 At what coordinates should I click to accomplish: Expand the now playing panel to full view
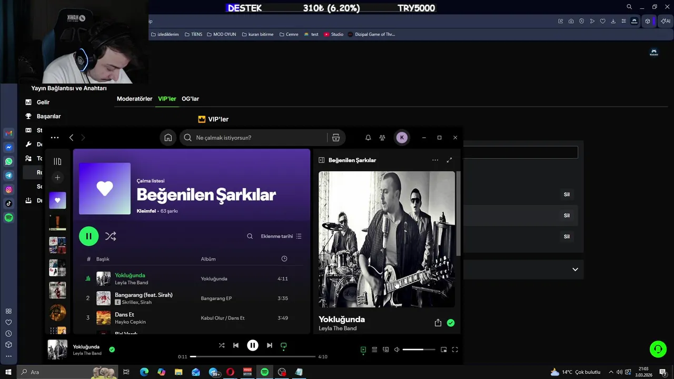click(449, 160)
